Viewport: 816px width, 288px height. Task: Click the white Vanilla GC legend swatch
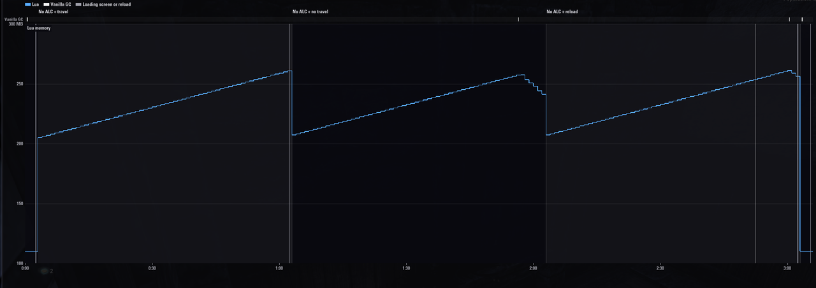(x=47, y=4)
